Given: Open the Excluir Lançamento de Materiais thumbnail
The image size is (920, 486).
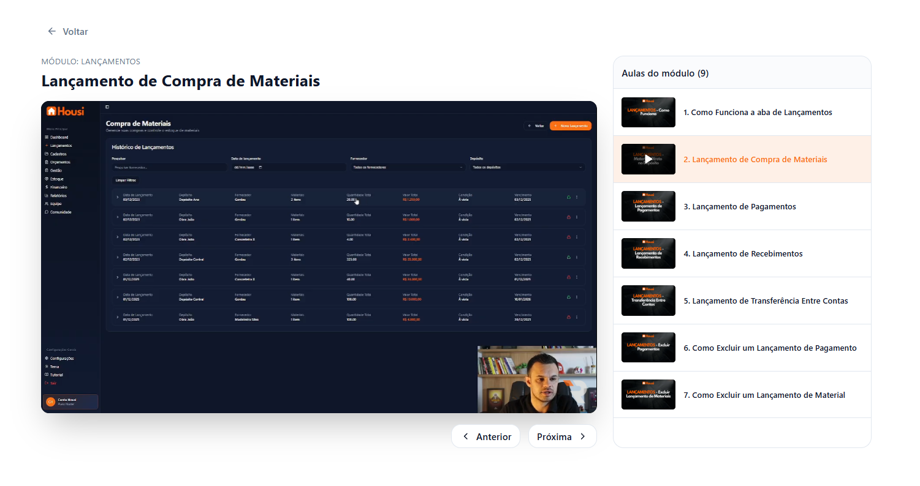Looking at the screenshot, I should 648,395.
